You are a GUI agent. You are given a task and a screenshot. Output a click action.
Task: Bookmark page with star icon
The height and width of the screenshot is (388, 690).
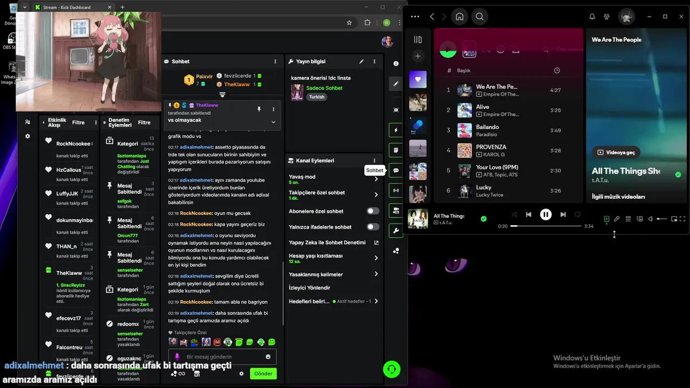coord(349,23)
